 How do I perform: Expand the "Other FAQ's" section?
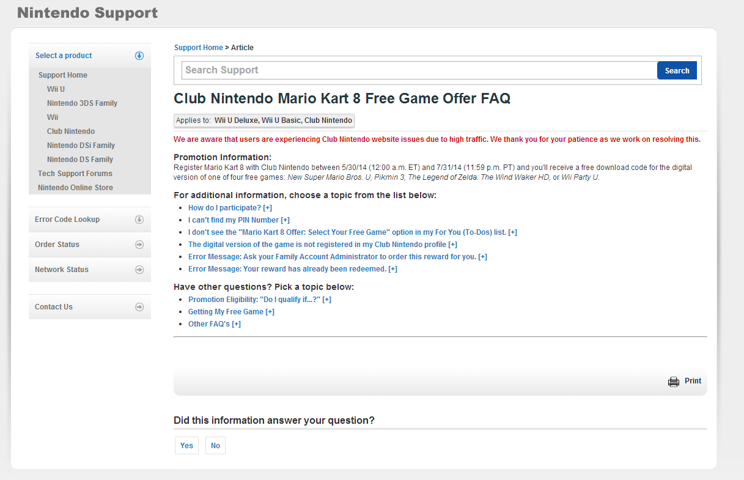pos(215,324)
